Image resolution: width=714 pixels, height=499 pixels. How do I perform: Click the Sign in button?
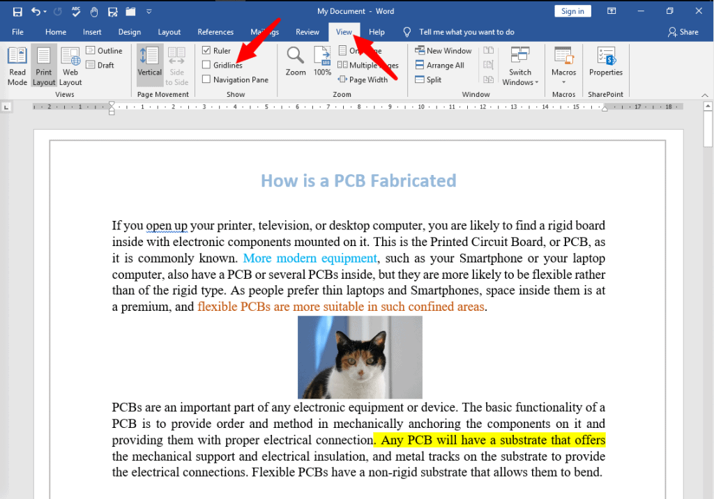[x=572, y=10]
